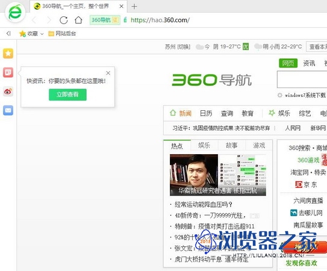Screen dimensions: 327x271
Task: Open the 人民网 link
Action: (x=293, y=128)
